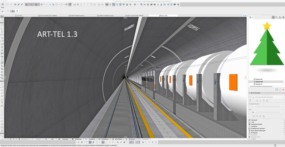Expand the Beschreibungen panel section

click(x=250, y=93)
